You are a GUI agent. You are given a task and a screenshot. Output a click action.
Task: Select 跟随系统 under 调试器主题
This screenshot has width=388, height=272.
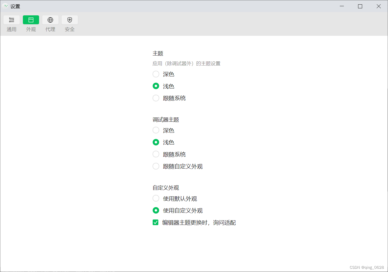[156, 154]
